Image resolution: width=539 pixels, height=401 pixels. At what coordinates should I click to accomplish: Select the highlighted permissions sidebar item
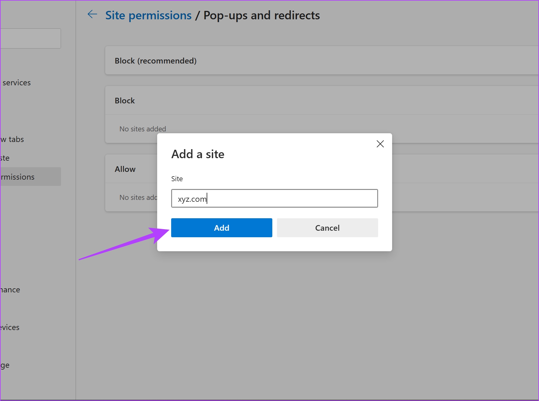pos(30,177)
